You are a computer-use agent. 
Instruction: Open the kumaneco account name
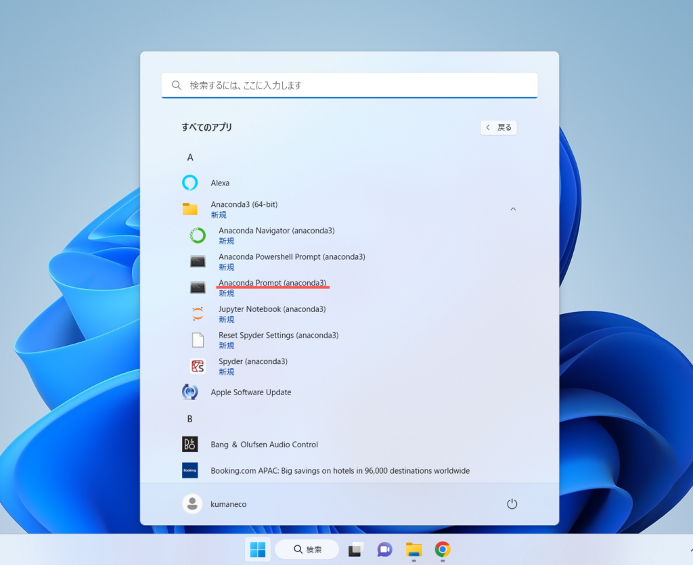coord(229,504)
